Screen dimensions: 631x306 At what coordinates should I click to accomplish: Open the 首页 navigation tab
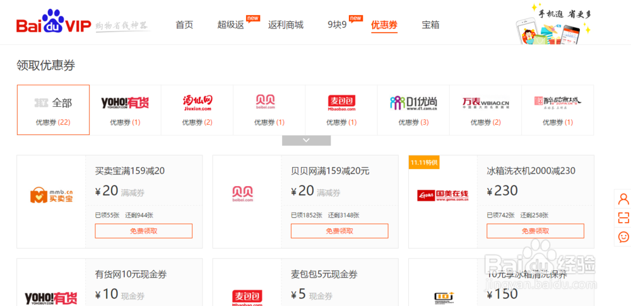(184, 25)
